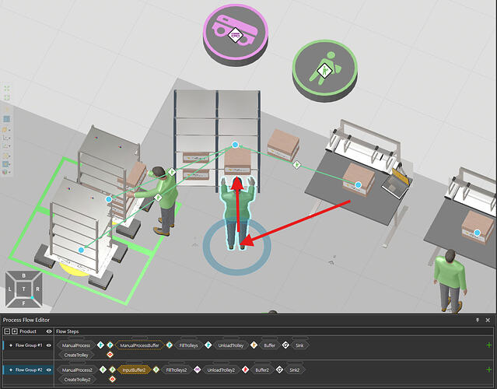Click connector between ManualProcessBuffer and FillTrolleys
497x389 pixels.
(x=170, y=345)
